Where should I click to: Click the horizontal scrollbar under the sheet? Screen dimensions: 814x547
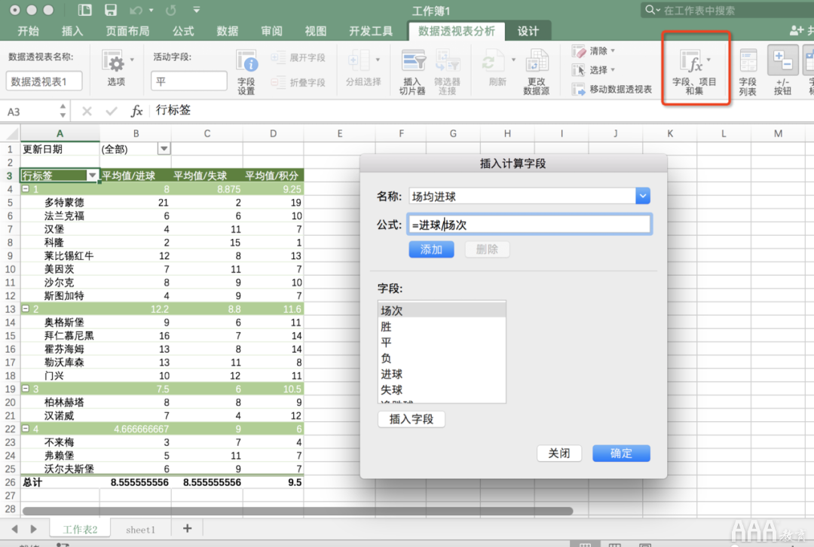pyautogui.click(x=298, y=511)
